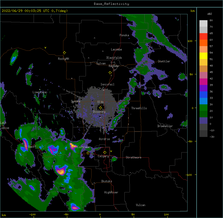
Task: Click the km label at top right of map
Action: (192, 11)
